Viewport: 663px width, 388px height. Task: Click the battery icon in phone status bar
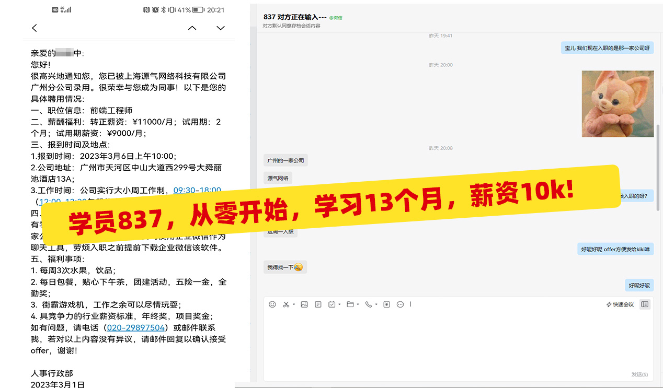click(x=198, y=10)
